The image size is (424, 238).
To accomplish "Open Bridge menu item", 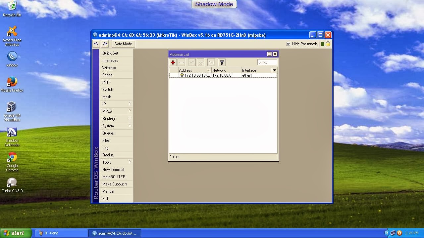I will [x=116, y=75].
